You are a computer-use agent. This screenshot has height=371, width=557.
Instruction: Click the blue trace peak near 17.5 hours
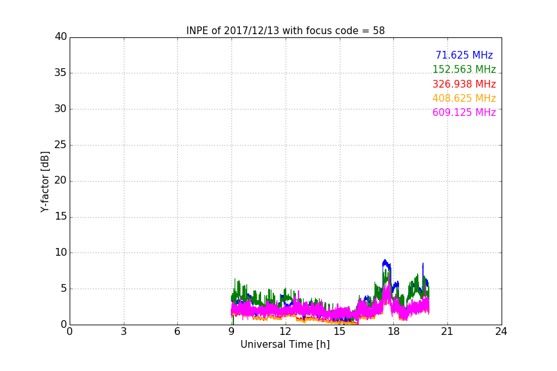point(385,262)
